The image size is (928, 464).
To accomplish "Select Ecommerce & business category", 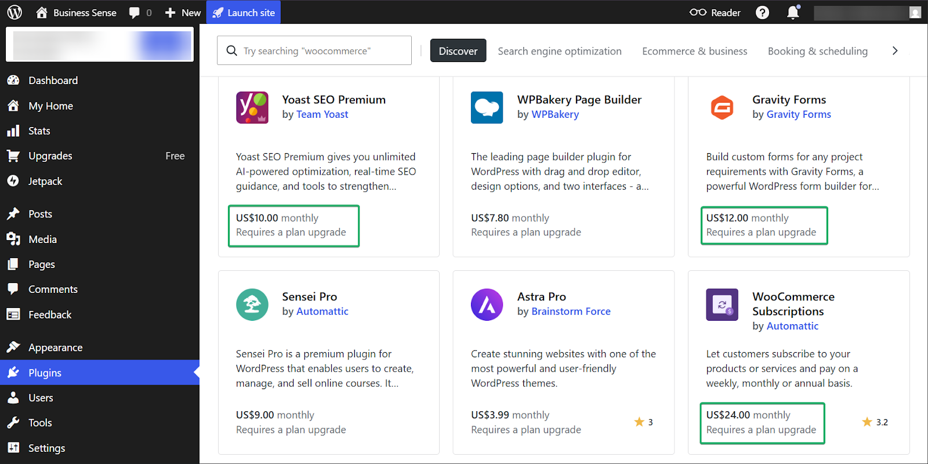I will click(x=694, y=51).
